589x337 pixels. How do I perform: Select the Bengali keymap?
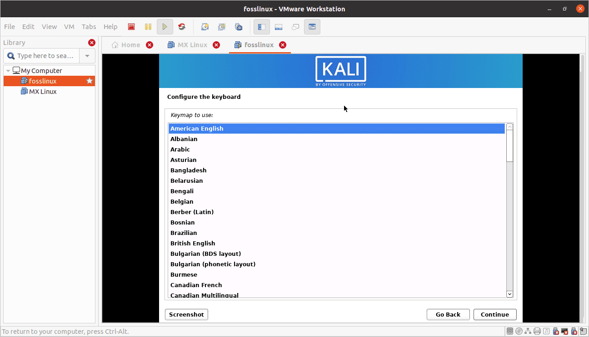click(337, 191)
